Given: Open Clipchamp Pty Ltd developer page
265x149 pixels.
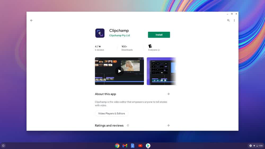Looking at the screenshot, I should point(119,35).
